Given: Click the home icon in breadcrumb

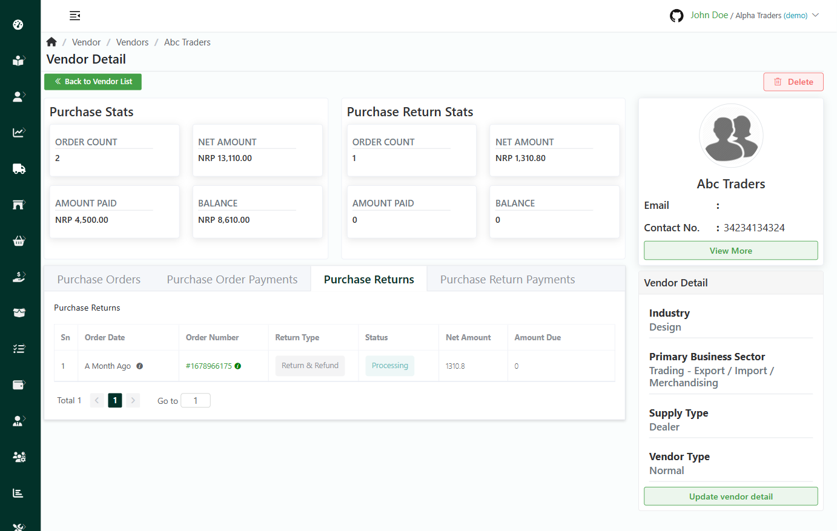Looking at the screenshot, I should [x=51, y=42].
